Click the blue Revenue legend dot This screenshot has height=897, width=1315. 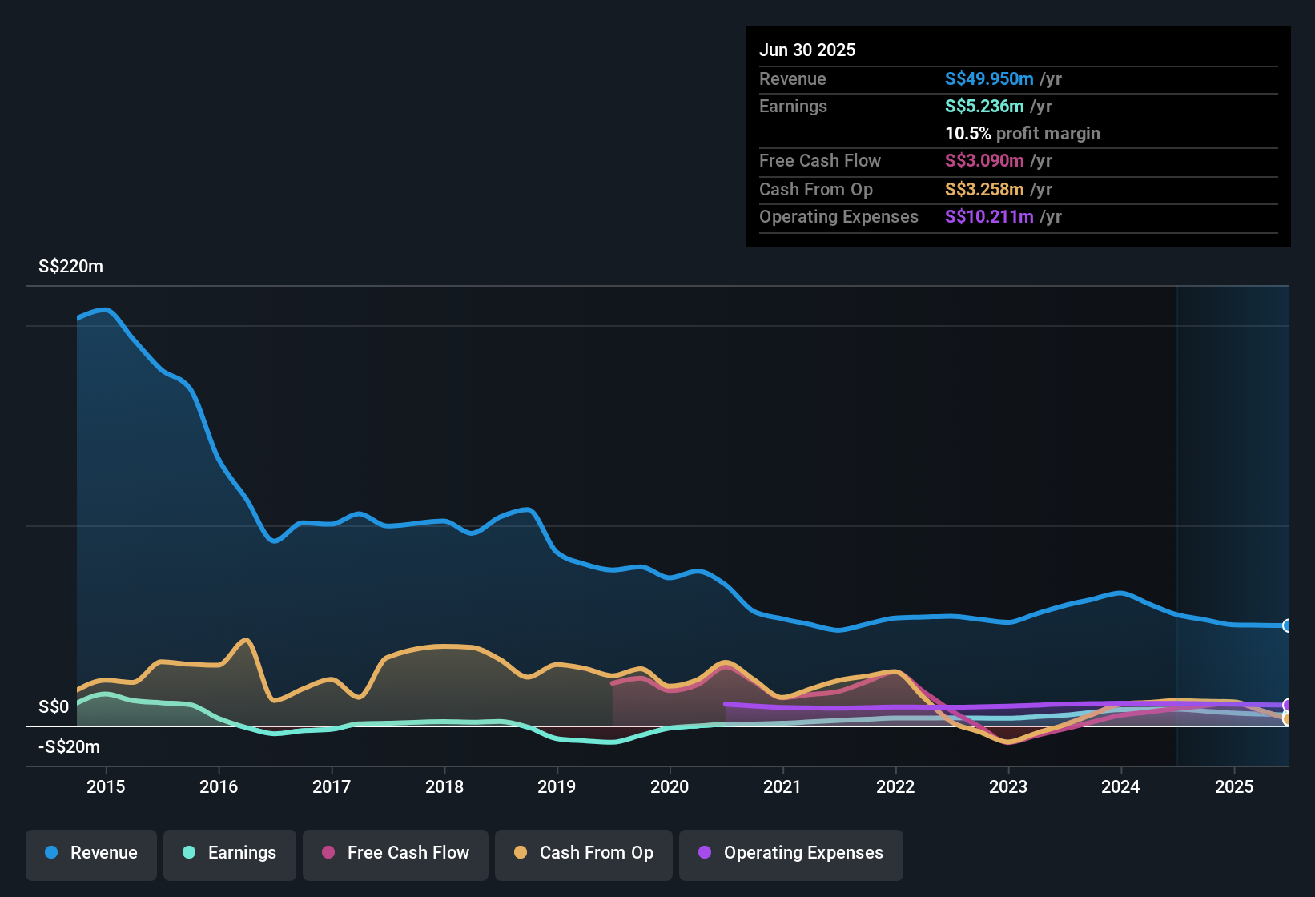tap(51, 852)
